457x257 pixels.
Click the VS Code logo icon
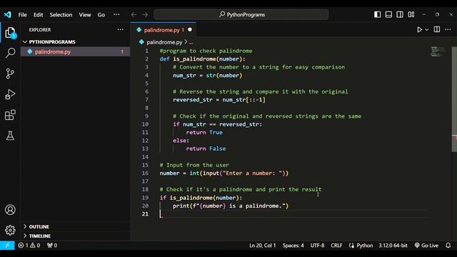8,14
